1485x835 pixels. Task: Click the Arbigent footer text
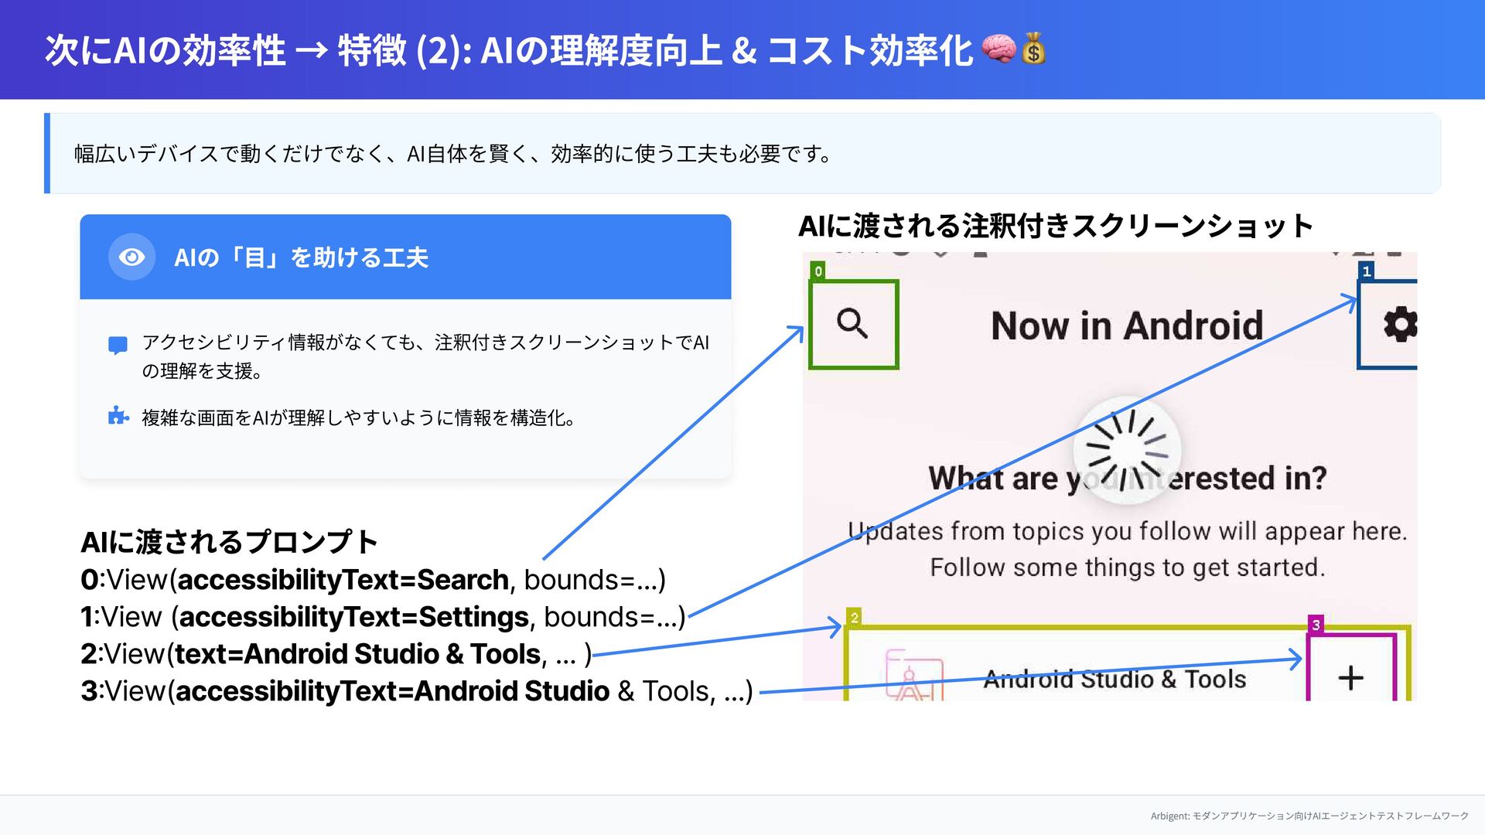tap(1309, 816)
